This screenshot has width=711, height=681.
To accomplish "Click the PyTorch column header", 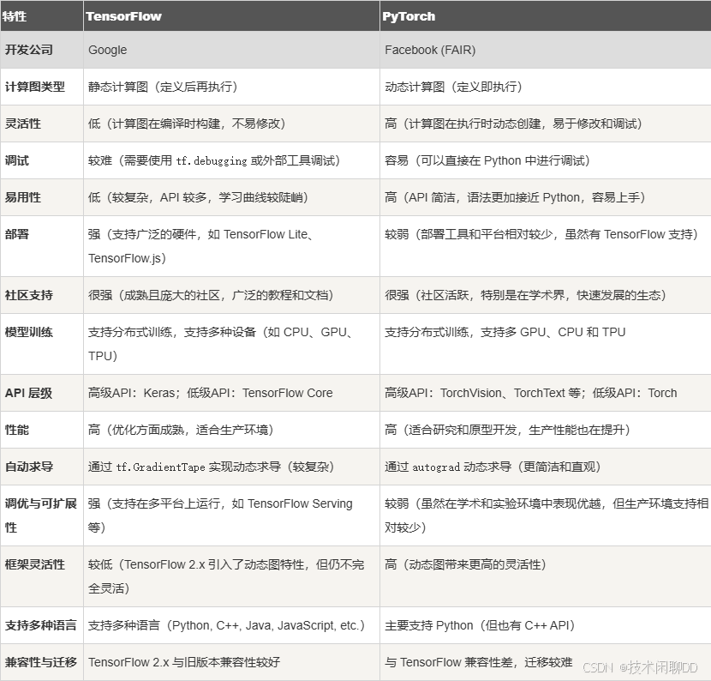I will (546, 16).
